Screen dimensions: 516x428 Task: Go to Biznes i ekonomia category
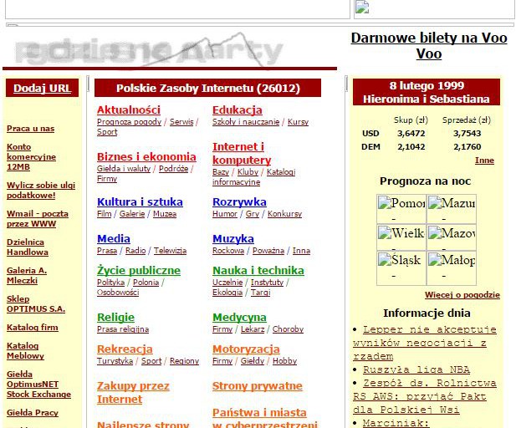(x=146, y=156)
